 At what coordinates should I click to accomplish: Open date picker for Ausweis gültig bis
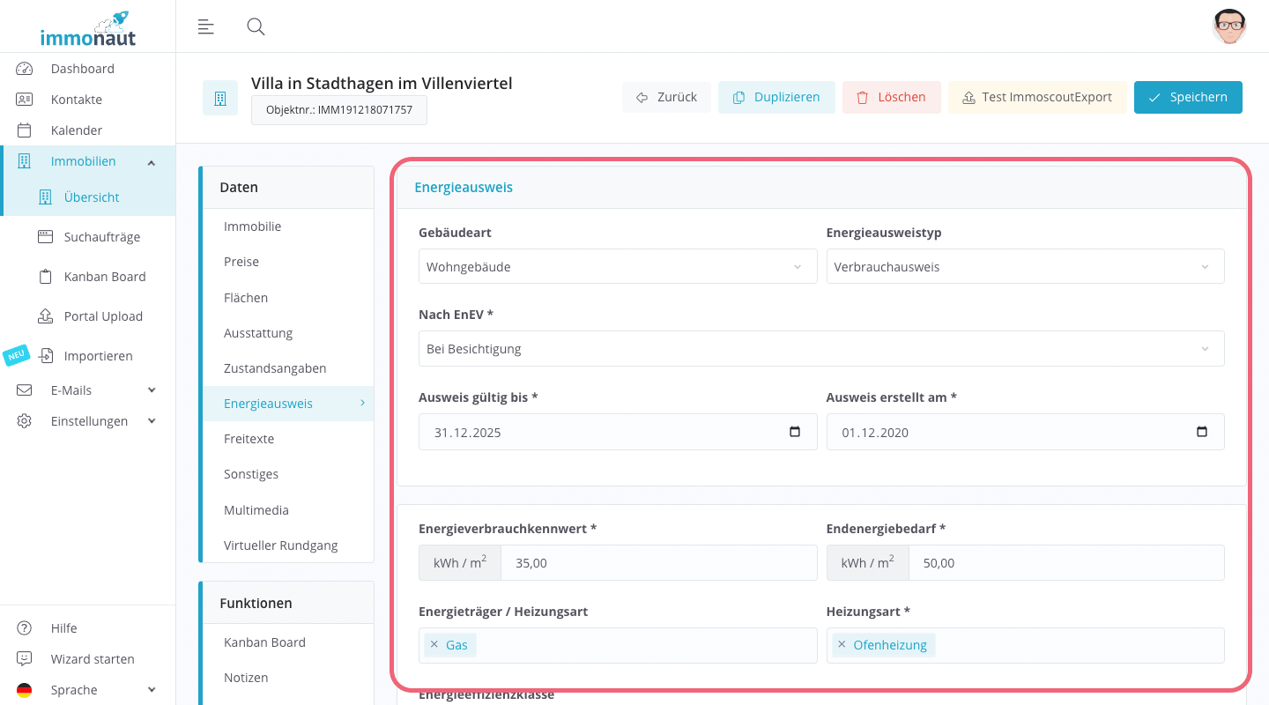(795, 432)
